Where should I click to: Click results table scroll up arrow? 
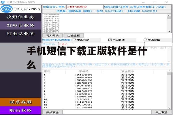(169, 71)
